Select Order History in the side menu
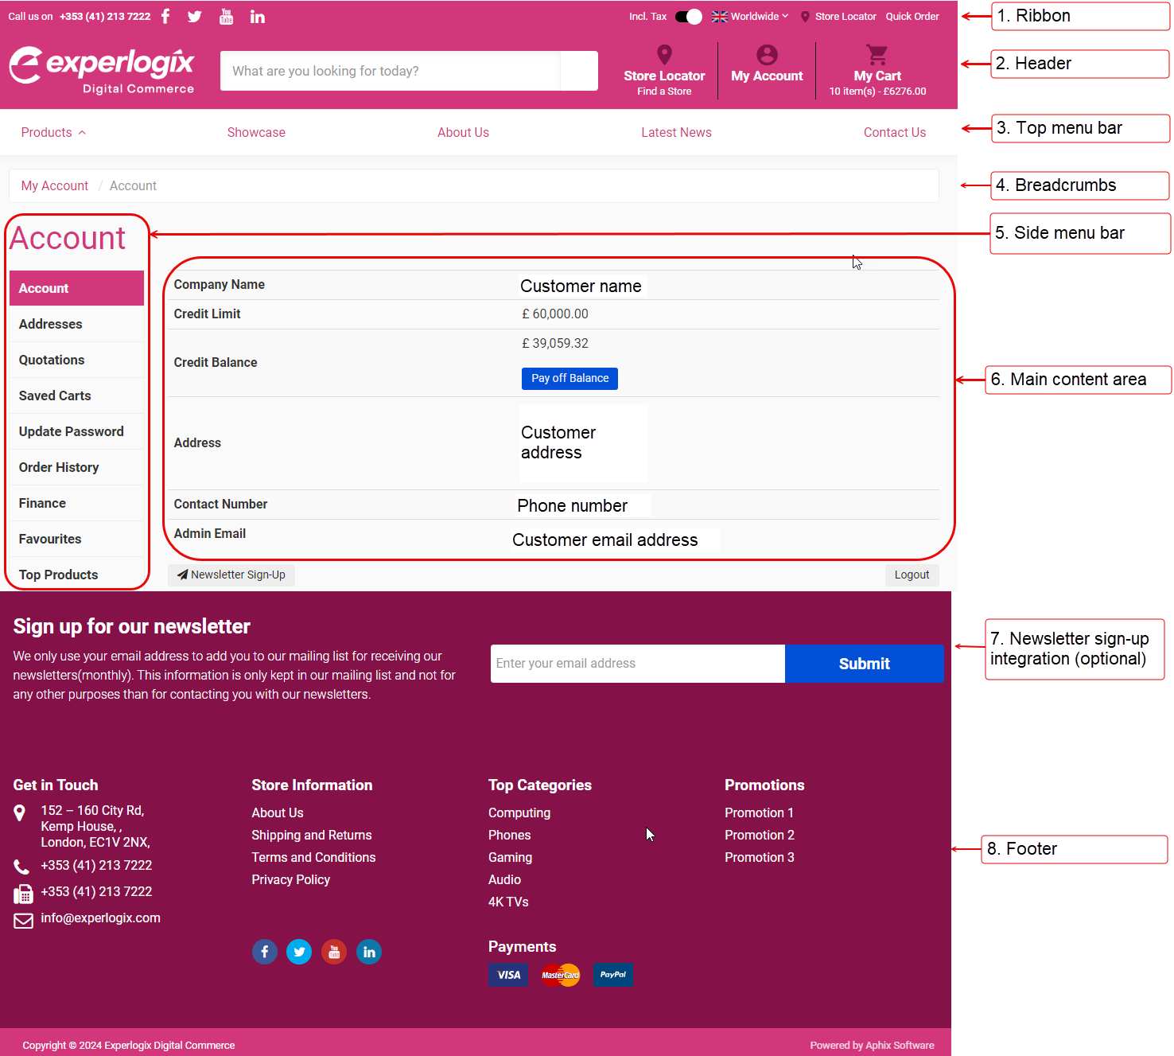 [x=59, y=467]
